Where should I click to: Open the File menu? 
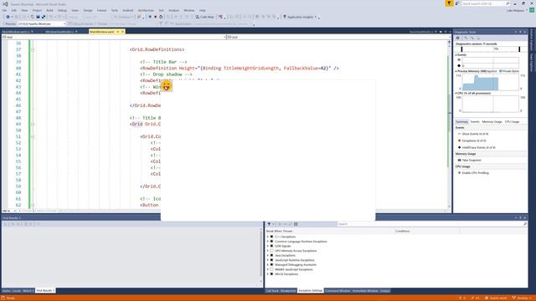4,10
